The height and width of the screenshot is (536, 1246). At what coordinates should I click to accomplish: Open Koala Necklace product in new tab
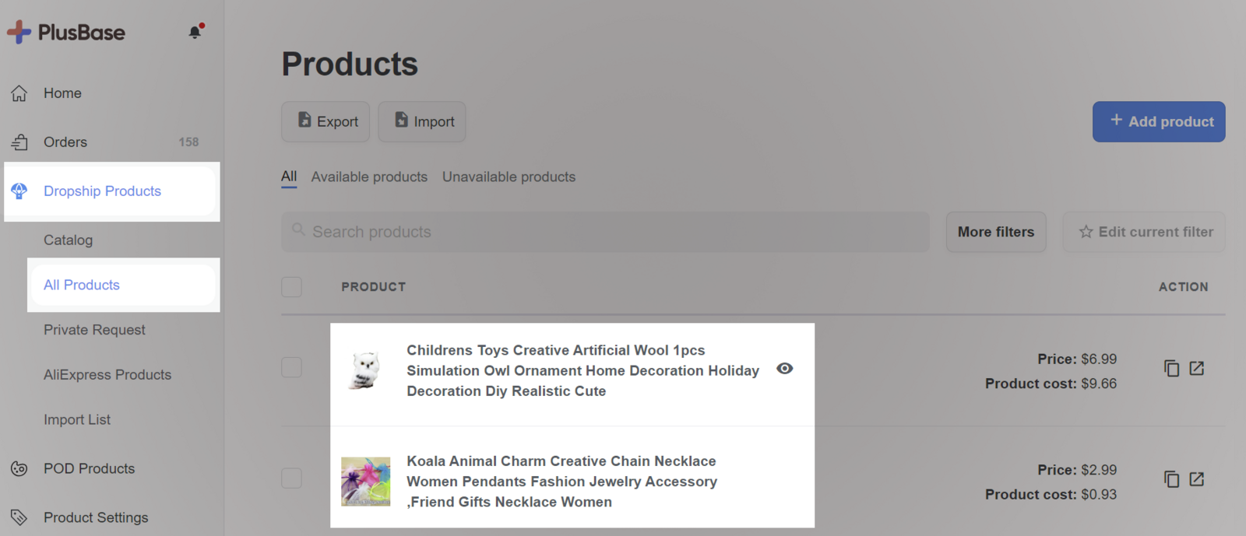[x=1197, y=479]
